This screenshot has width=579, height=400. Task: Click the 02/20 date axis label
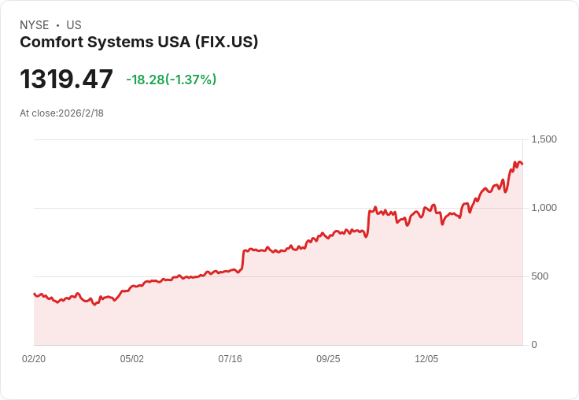(x=34, y=358)
